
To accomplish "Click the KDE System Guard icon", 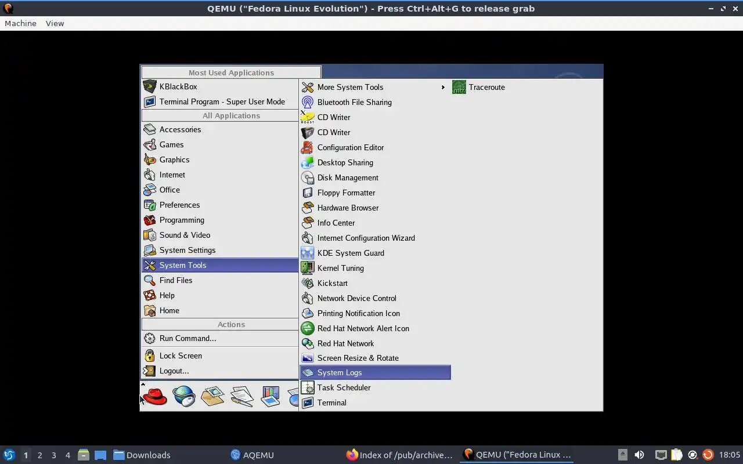I will tap(308, 253).
